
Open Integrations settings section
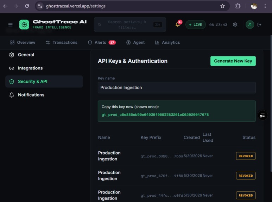(44, 68)
